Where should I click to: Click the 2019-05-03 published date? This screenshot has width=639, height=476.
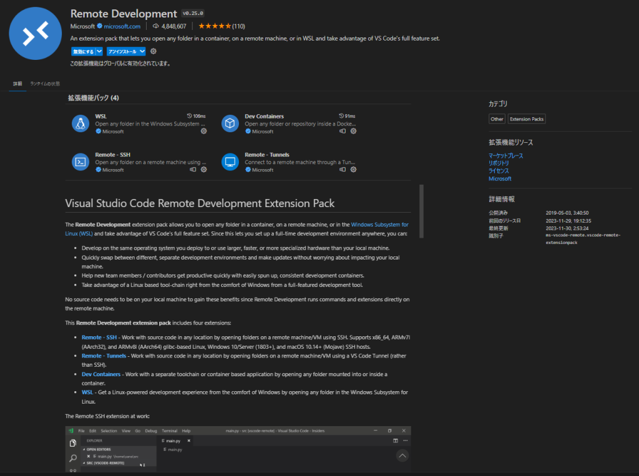pos(567,213)
